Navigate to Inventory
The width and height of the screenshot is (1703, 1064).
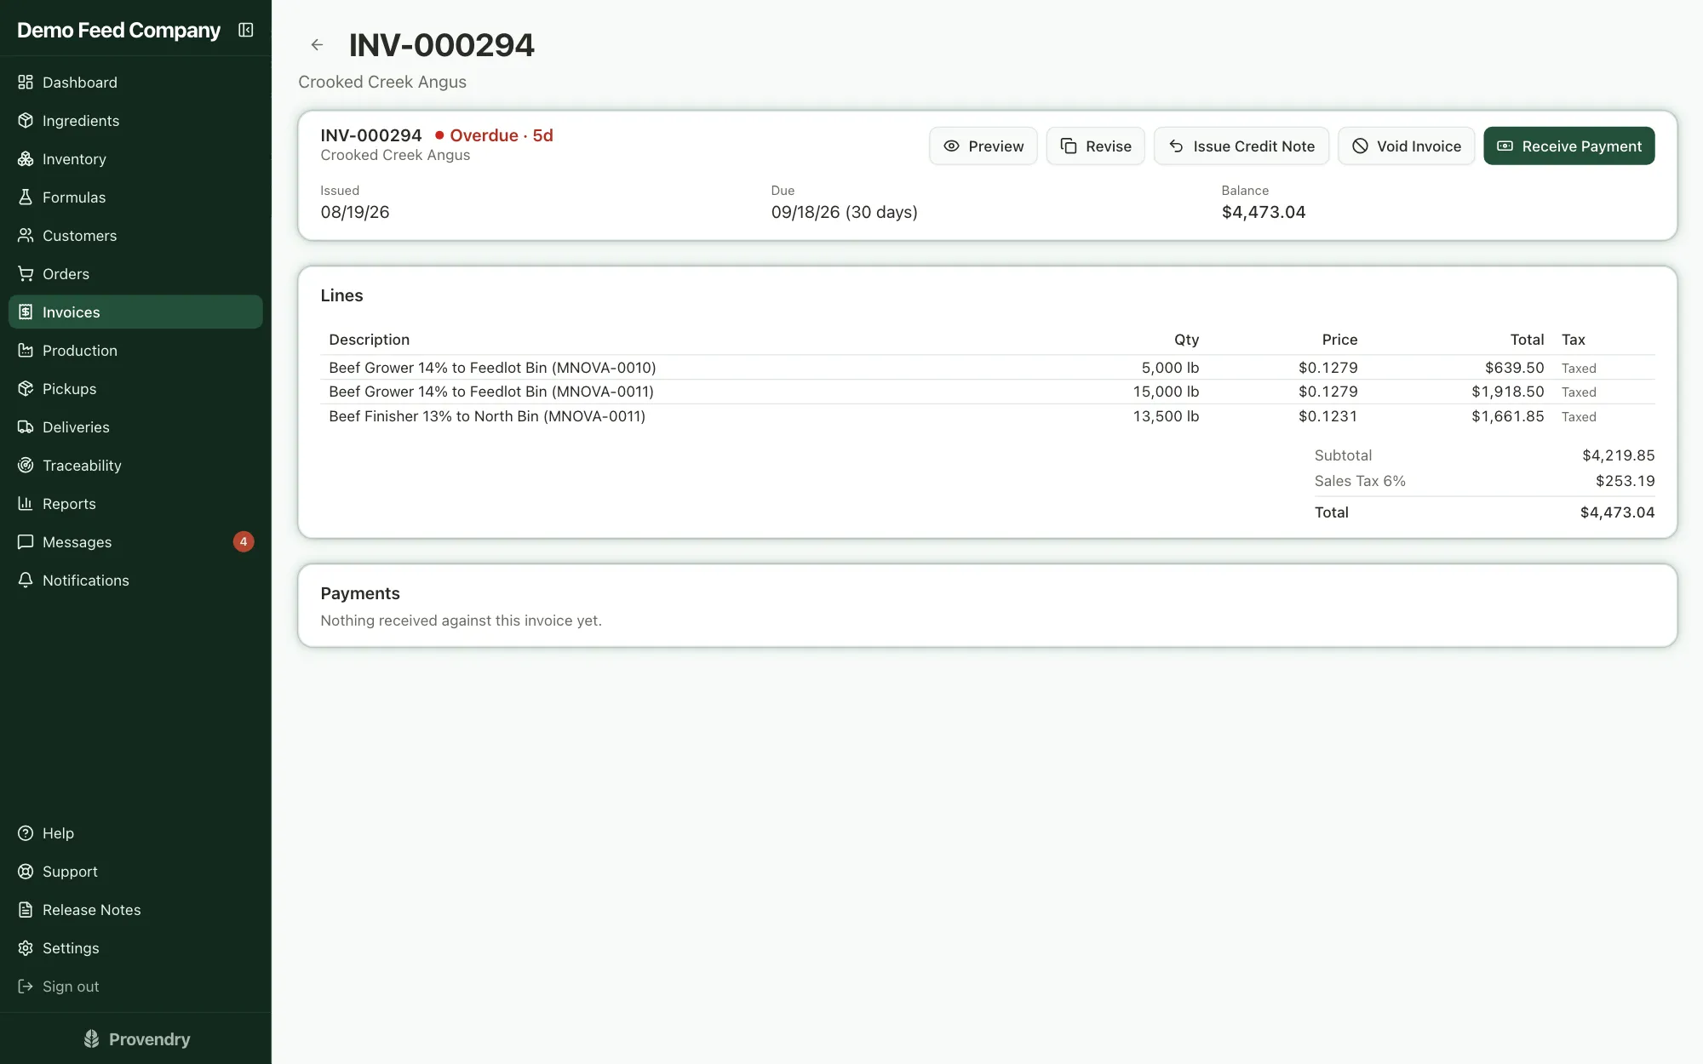135,159
